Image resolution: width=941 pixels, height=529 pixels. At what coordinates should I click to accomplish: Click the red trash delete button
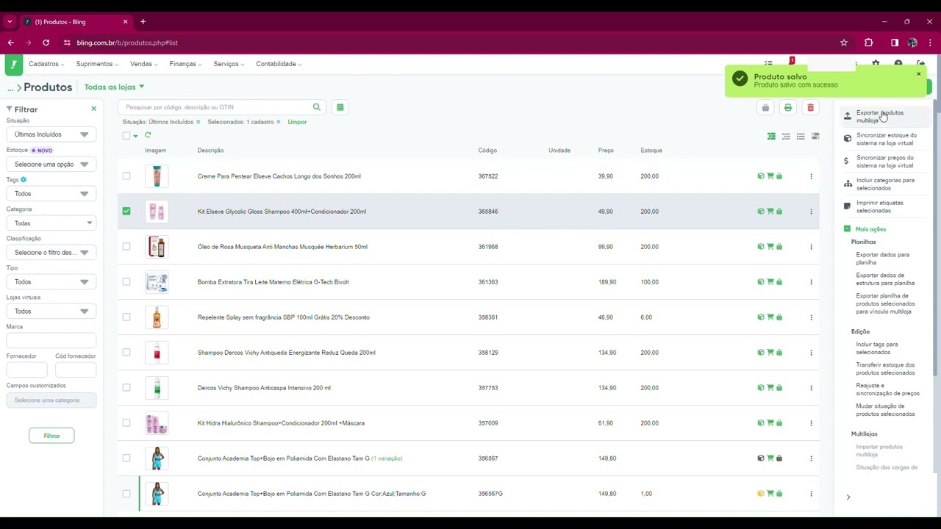pos(810,108)
